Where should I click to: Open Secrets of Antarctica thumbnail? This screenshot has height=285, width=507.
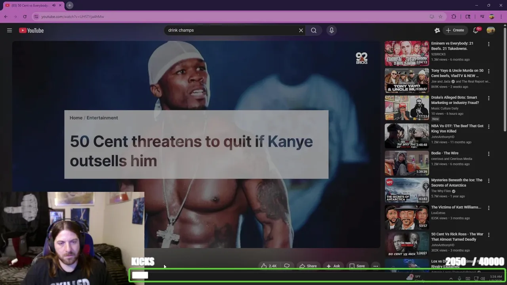pos(407,190)
